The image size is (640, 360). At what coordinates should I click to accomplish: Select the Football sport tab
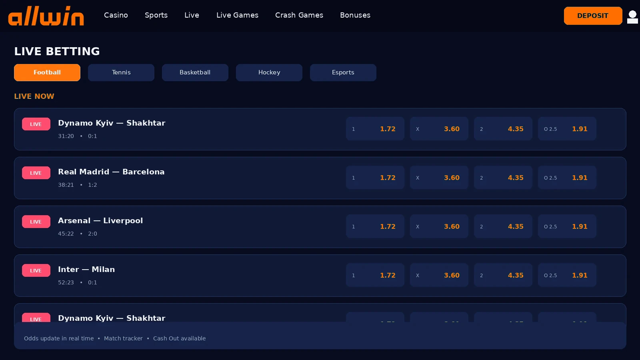click(47, 72)
